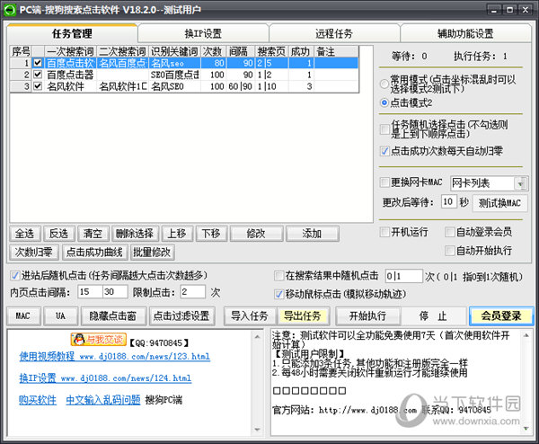Click the 会员登录 button
The width and height of the screenshot is (539, 444).
(x=501, y=316)
